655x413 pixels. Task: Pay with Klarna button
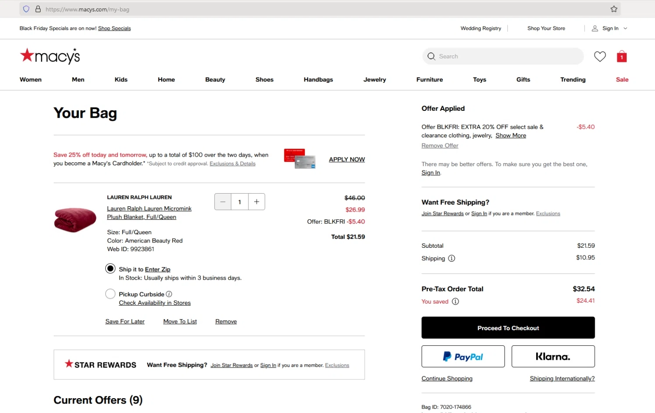pos(553,356)
